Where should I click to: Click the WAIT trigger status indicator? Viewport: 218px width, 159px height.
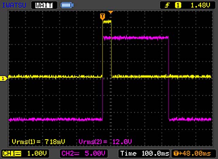tap(44, 5)
